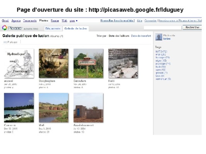Open the Datoufam sign album thumbnail
This screenshot has width=206, height=154.
(x=89, y=63)
